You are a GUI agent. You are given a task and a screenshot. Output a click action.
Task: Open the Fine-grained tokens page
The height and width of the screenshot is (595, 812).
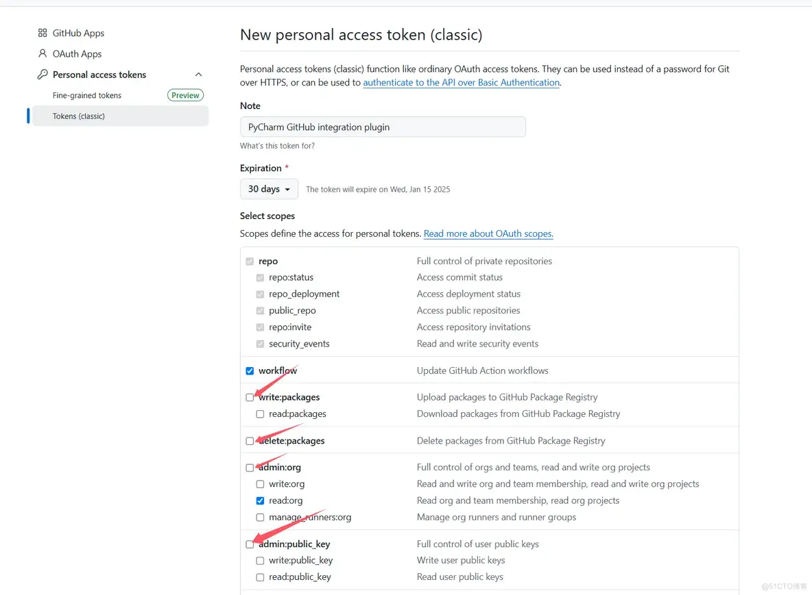(x=87, y=95)
